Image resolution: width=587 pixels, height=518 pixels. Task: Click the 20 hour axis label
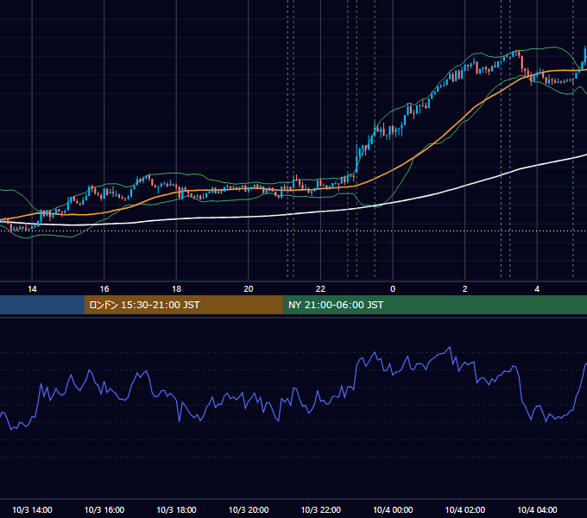[x=249, y=289]
